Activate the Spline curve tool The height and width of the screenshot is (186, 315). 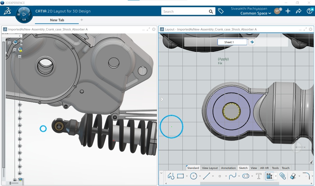coord(233,176)
